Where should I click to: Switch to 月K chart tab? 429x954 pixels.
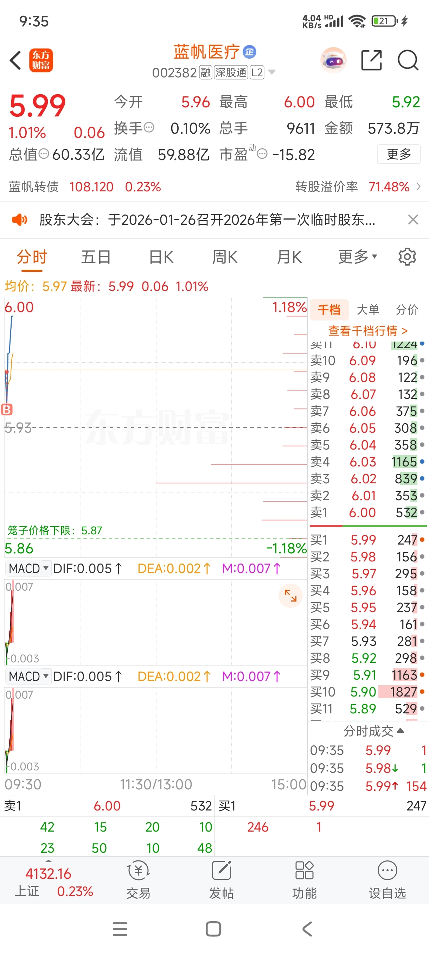tap(289, 257)
